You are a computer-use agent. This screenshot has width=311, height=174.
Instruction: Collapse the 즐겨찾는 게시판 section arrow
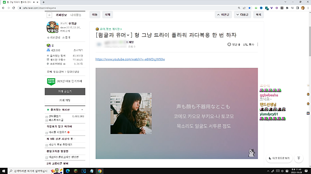tap(82, 110)
